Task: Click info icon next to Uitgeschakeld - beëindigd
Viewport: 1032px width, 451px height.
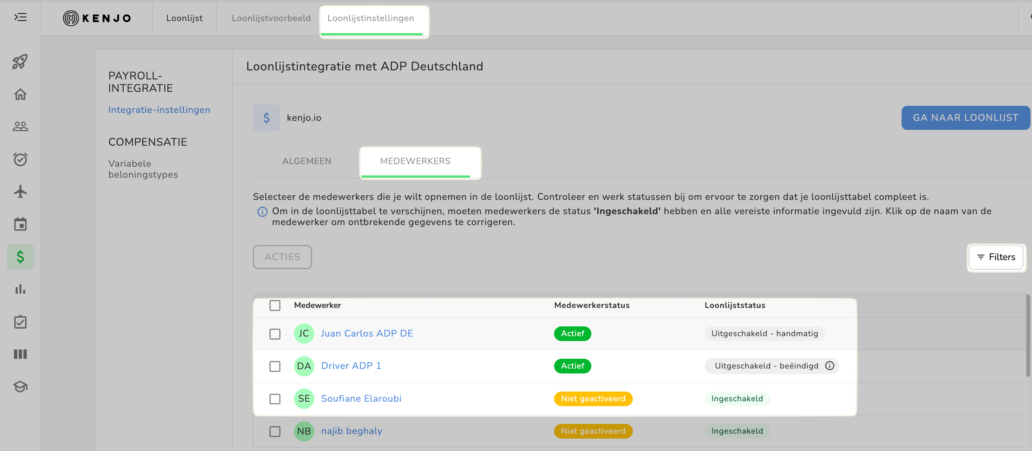Action: point(830,366)
